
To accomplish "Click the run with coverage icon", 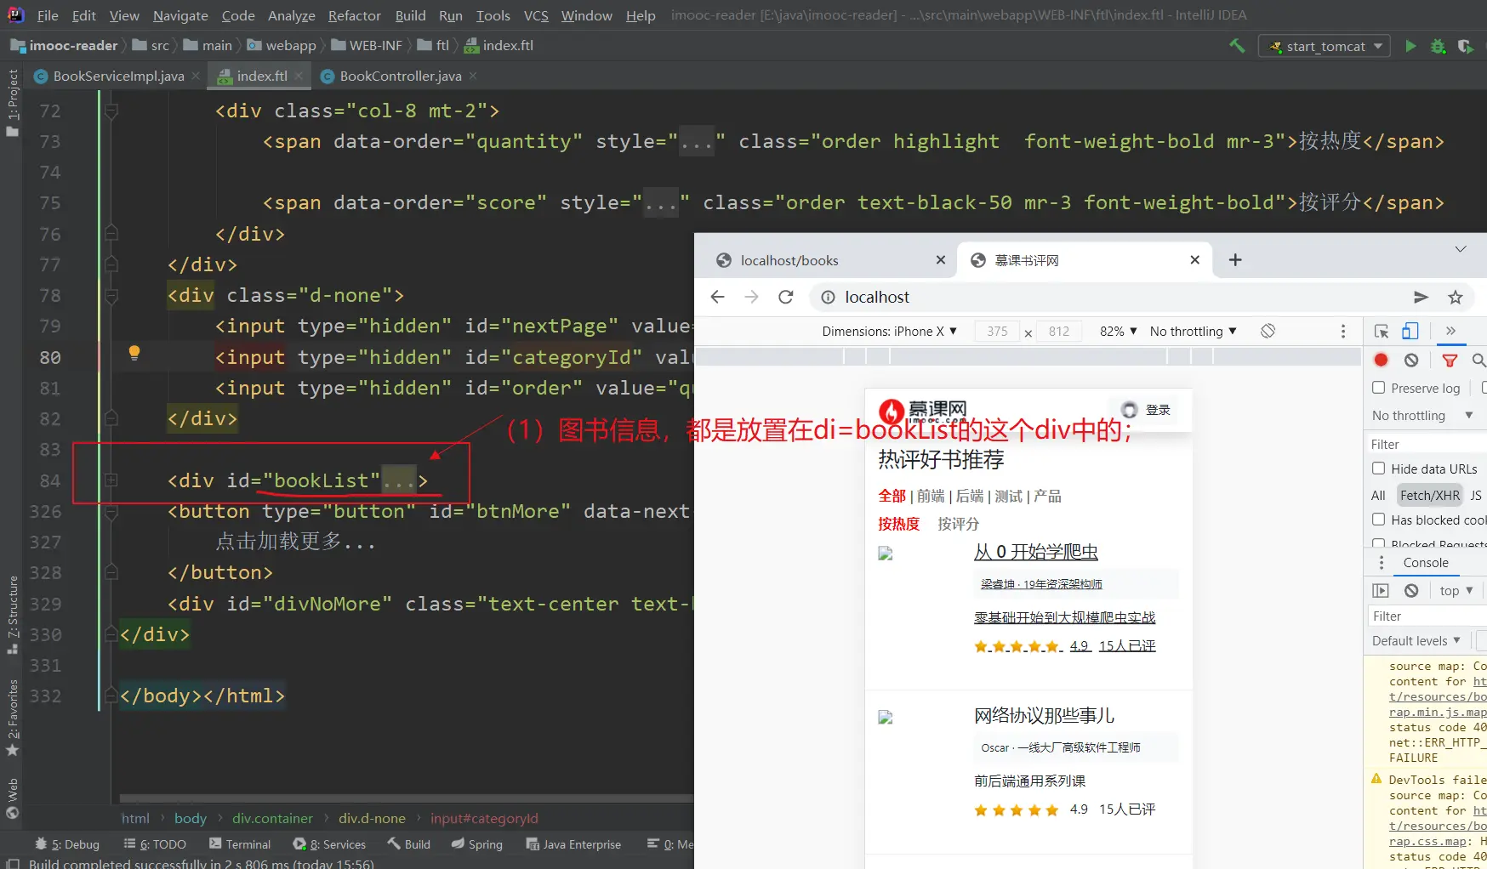I will point(1466,46).
